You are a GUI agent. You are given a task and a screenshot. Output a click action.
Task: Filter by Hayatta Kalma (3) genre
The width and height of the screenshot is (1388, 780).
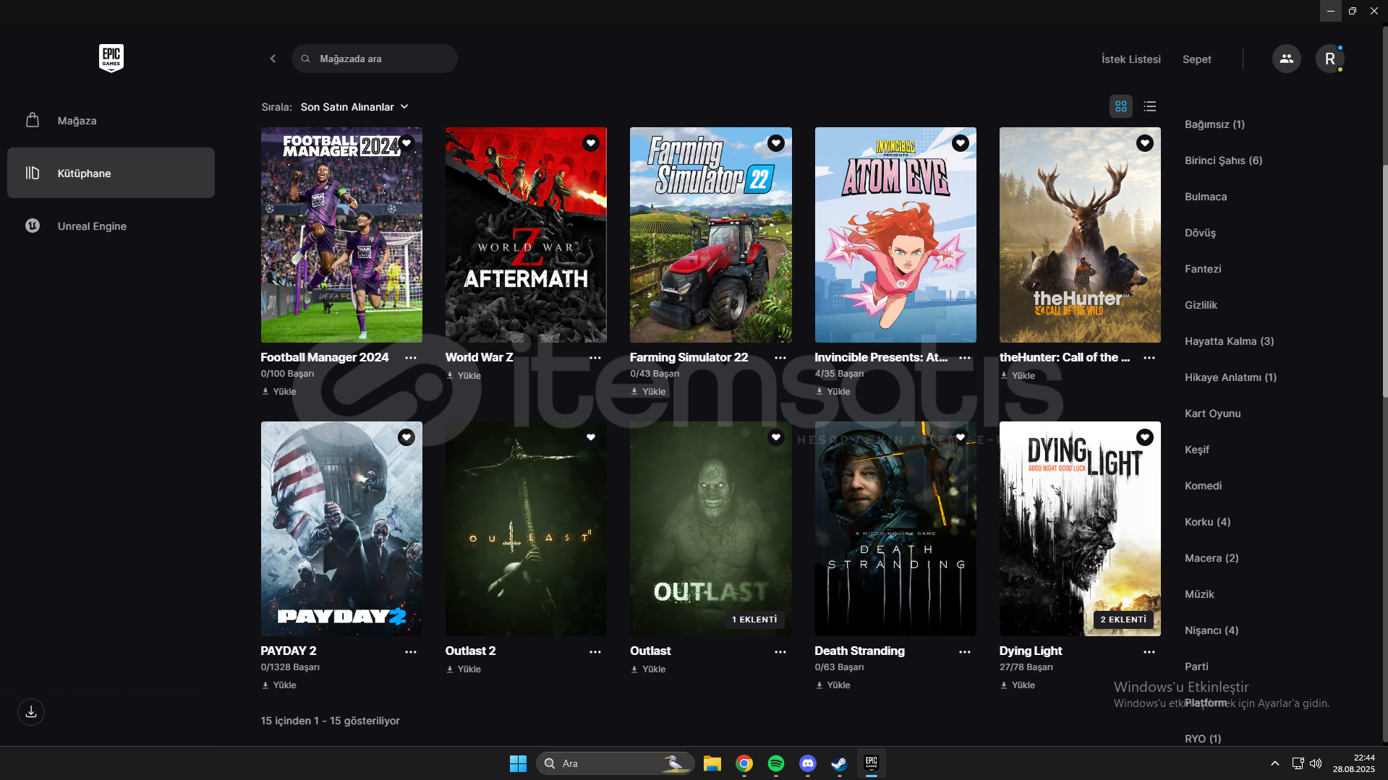[x=1229, y=341]
